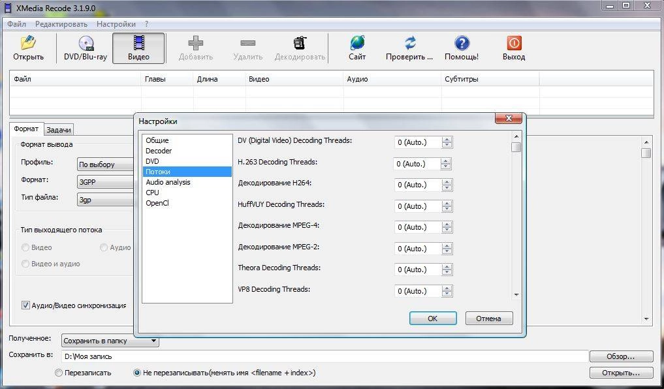Click the Файл column header
The height and width of the screenshot is (389, 664).
point(75,79)
